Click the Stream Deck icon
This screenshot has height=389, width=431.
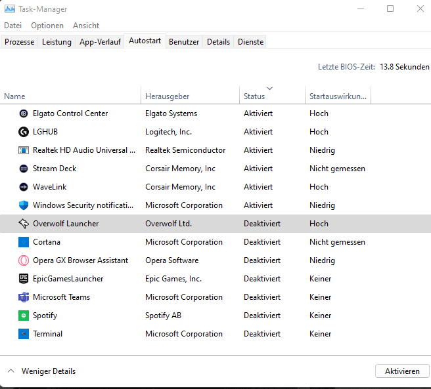pos(24,169)
